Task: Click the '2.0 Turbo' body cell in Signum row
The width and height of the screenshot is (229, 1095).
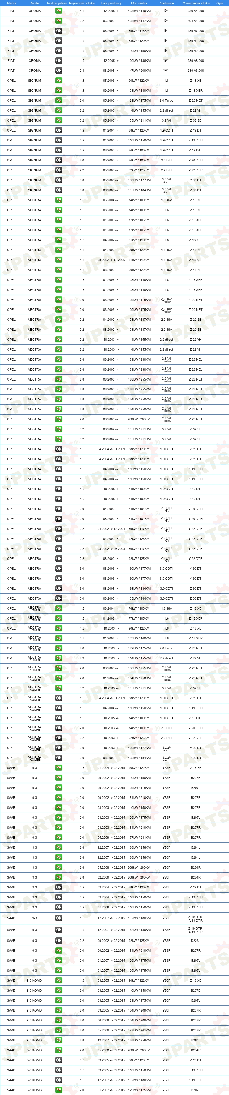Action: [167, 101]
